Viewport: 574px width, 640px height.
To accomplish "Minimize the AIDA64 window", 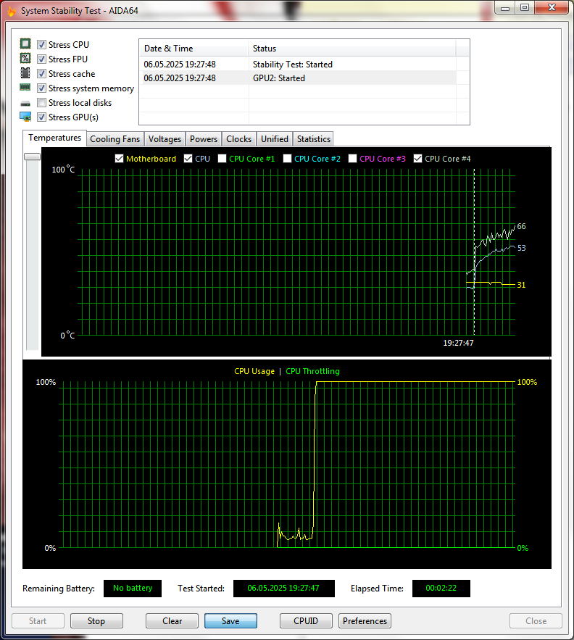I will pos(505,8).
